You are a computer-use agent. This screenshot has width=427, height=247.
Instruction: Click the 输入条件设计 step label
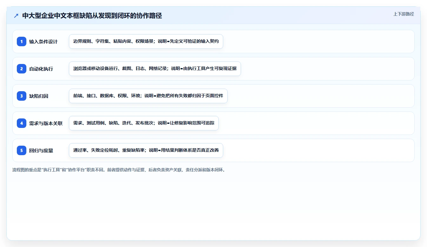tap(43, 41)
